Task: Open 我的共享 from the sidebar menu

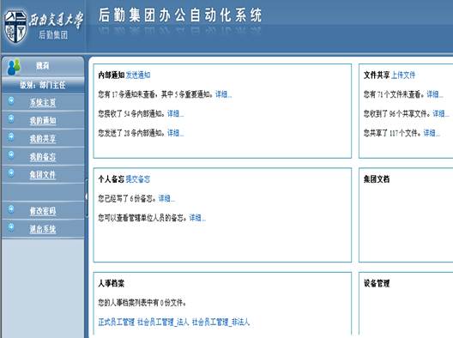Action: click(x=43, y=139)
